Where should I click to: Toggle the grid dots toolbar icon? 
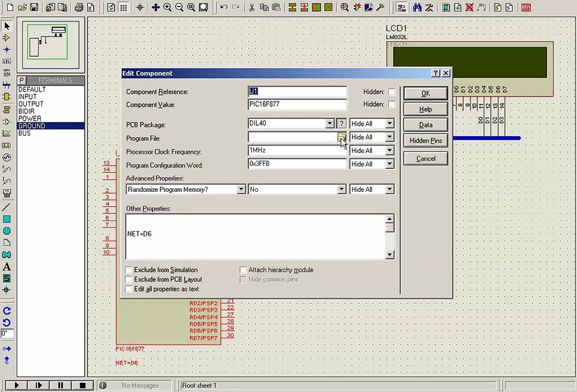click(124, 8)
